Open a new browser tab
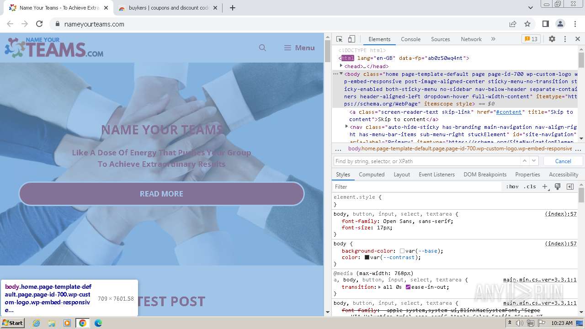This screenshot has height=329, width=585. tap(232, 8)
